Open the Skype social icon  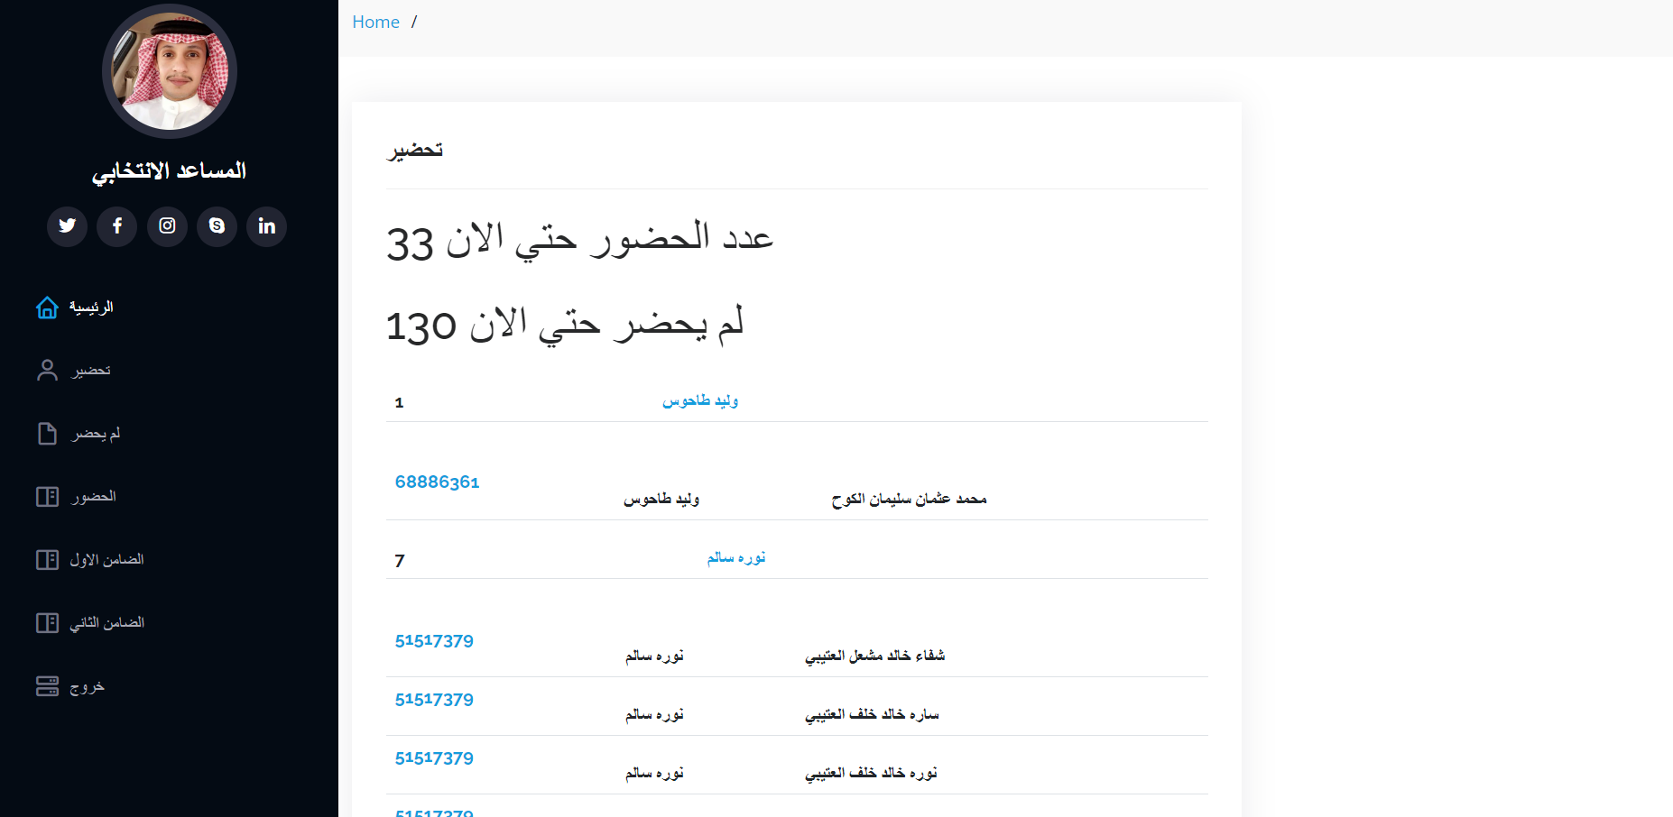217,225
